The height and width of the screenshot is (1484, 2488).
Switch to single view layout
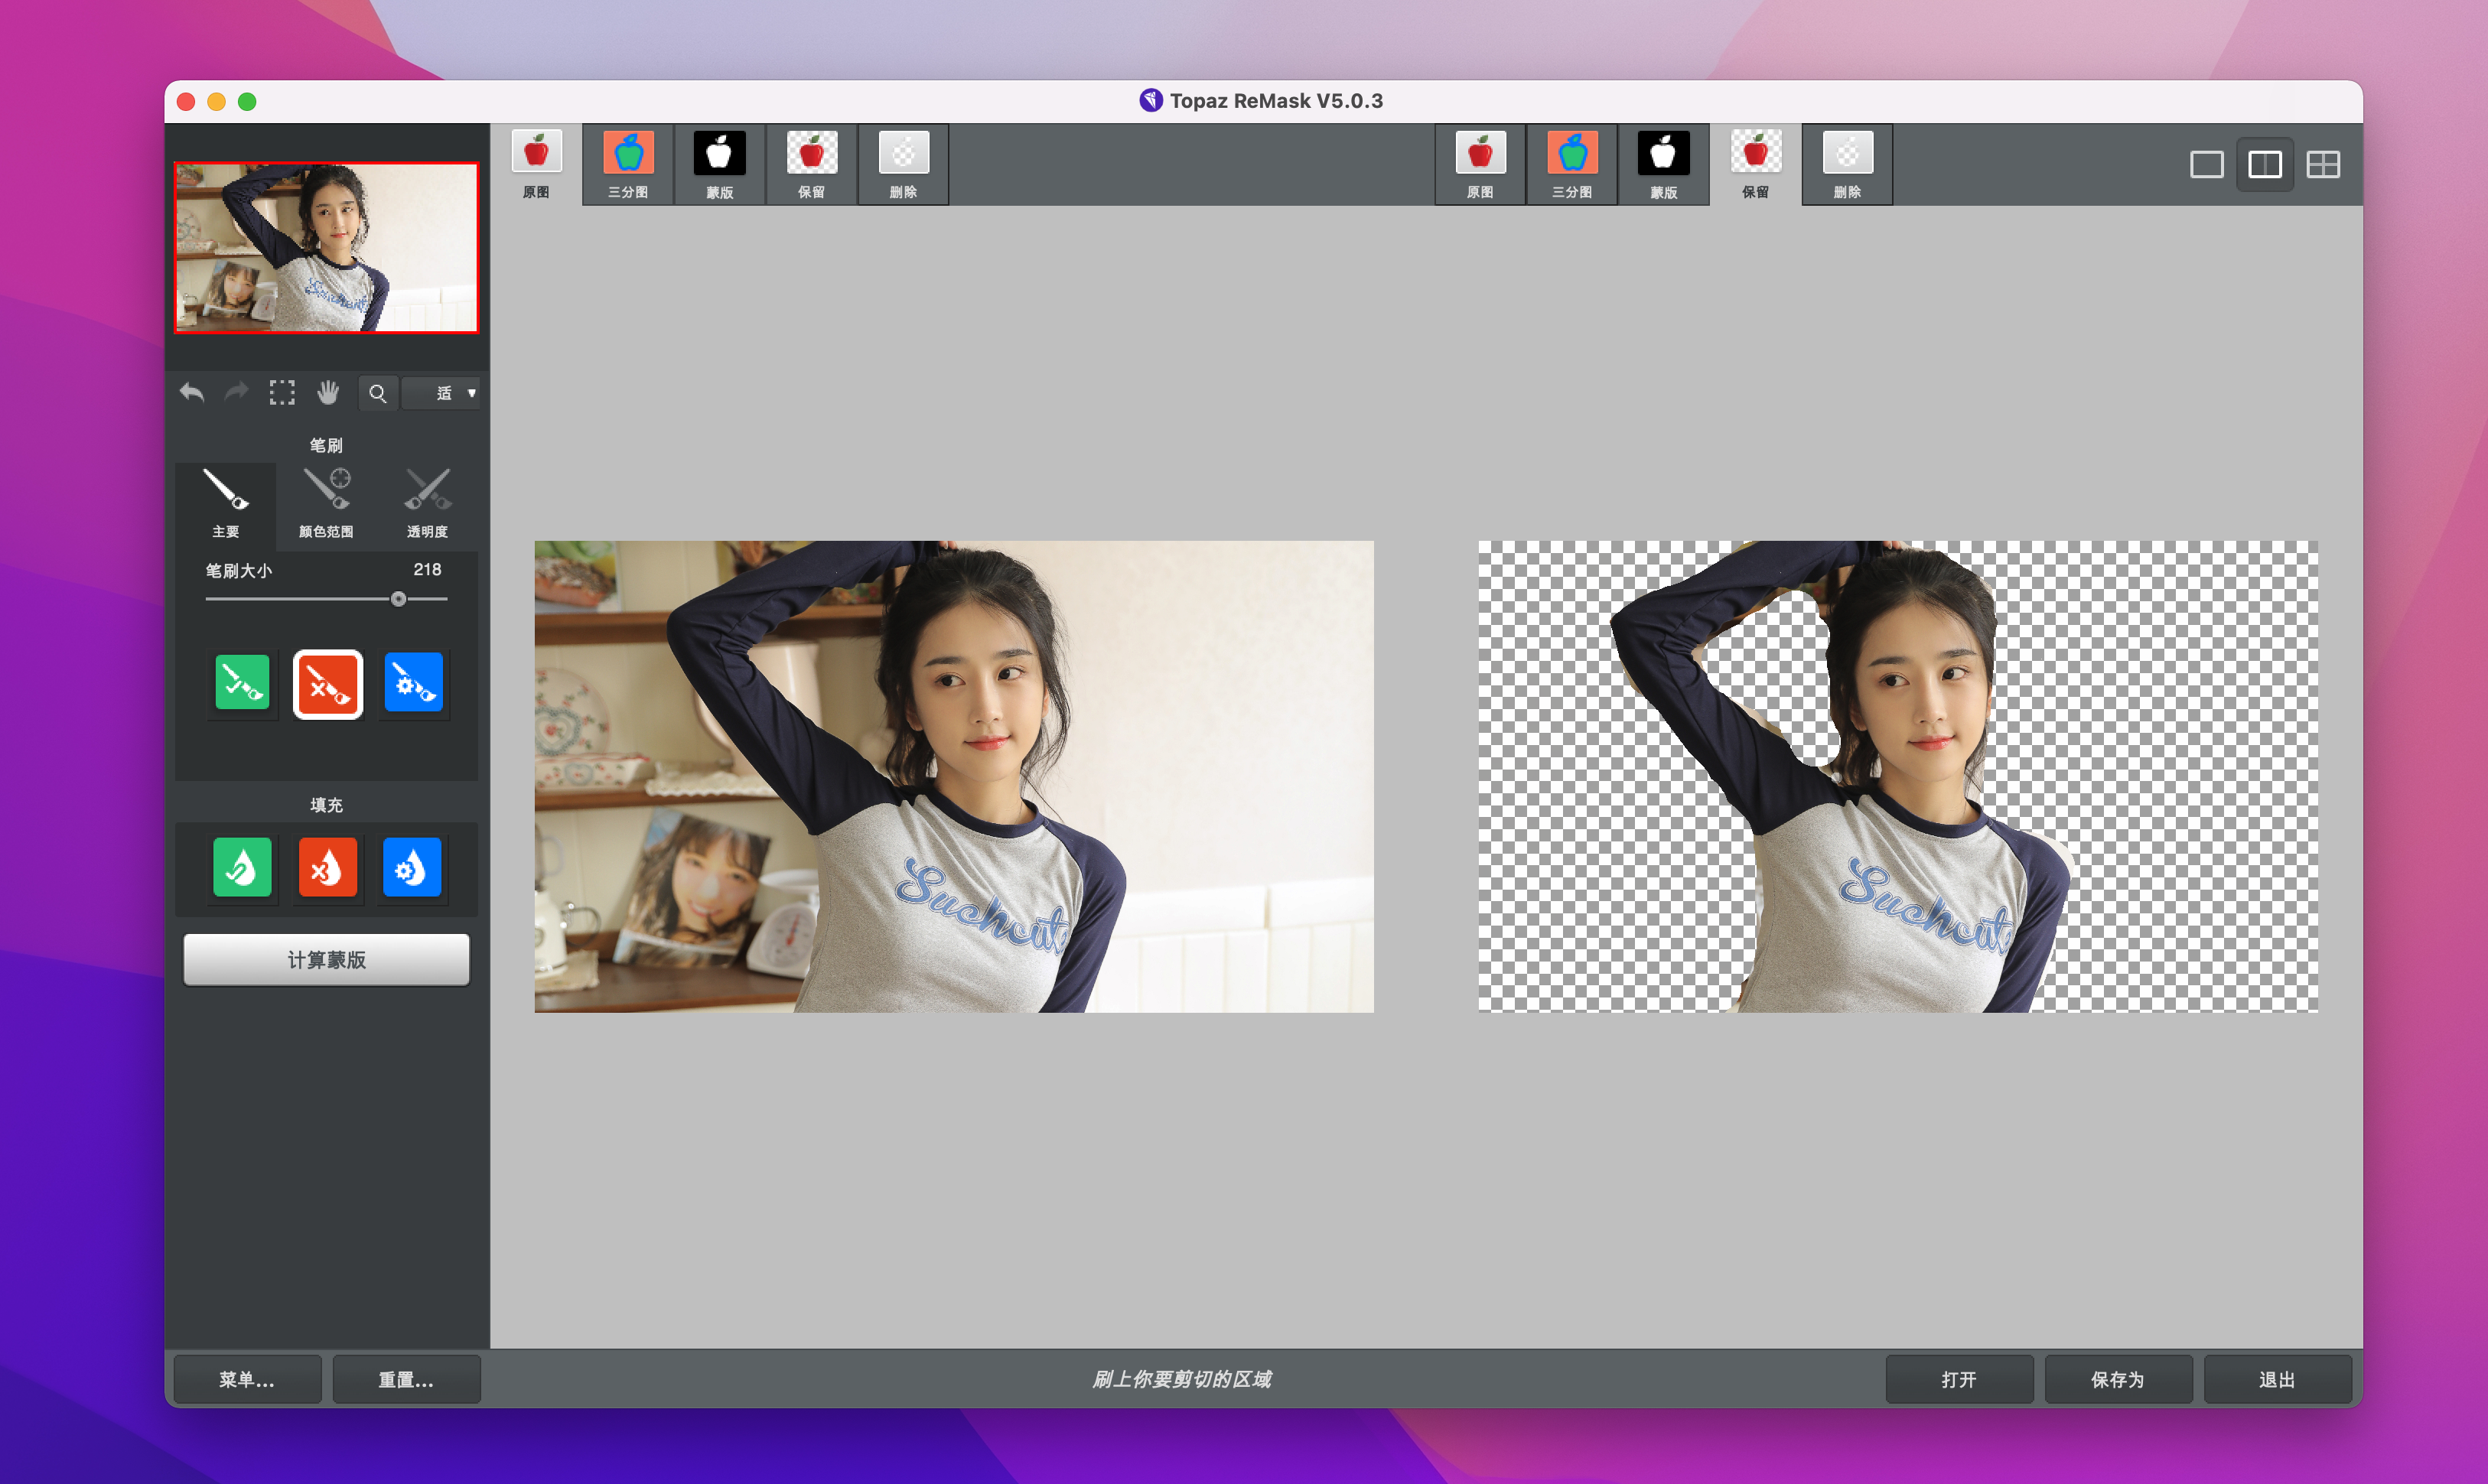(x=2206, y=165)
